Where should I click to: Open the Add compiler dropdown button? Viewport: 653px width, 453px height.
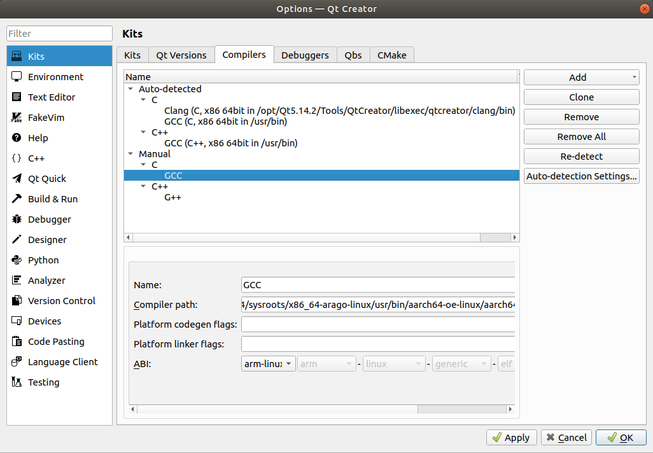pyautogui.click(x=581, y=78)
